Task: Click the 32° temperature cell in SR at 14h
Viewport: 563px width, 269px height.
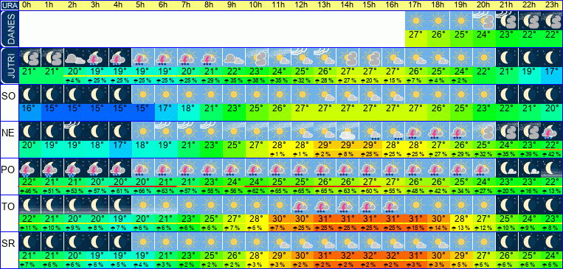Action: (348, 256)
